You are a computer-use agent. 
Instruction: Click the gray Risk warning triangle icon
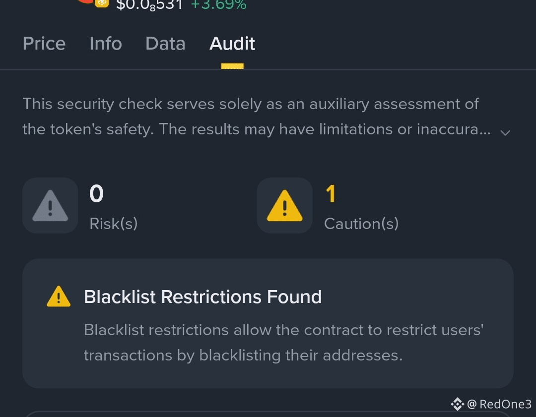(50, 206)
